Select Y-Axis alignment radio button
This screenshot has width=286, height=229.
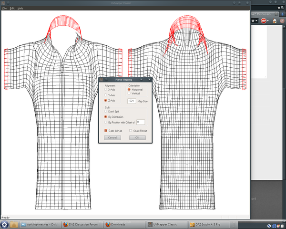[x=105, y=95]
